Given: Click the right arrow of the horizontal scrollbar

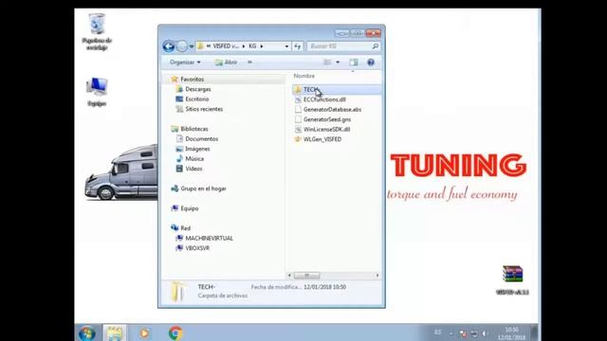Looking at the screenshot, I should click(x=377, y=276).
